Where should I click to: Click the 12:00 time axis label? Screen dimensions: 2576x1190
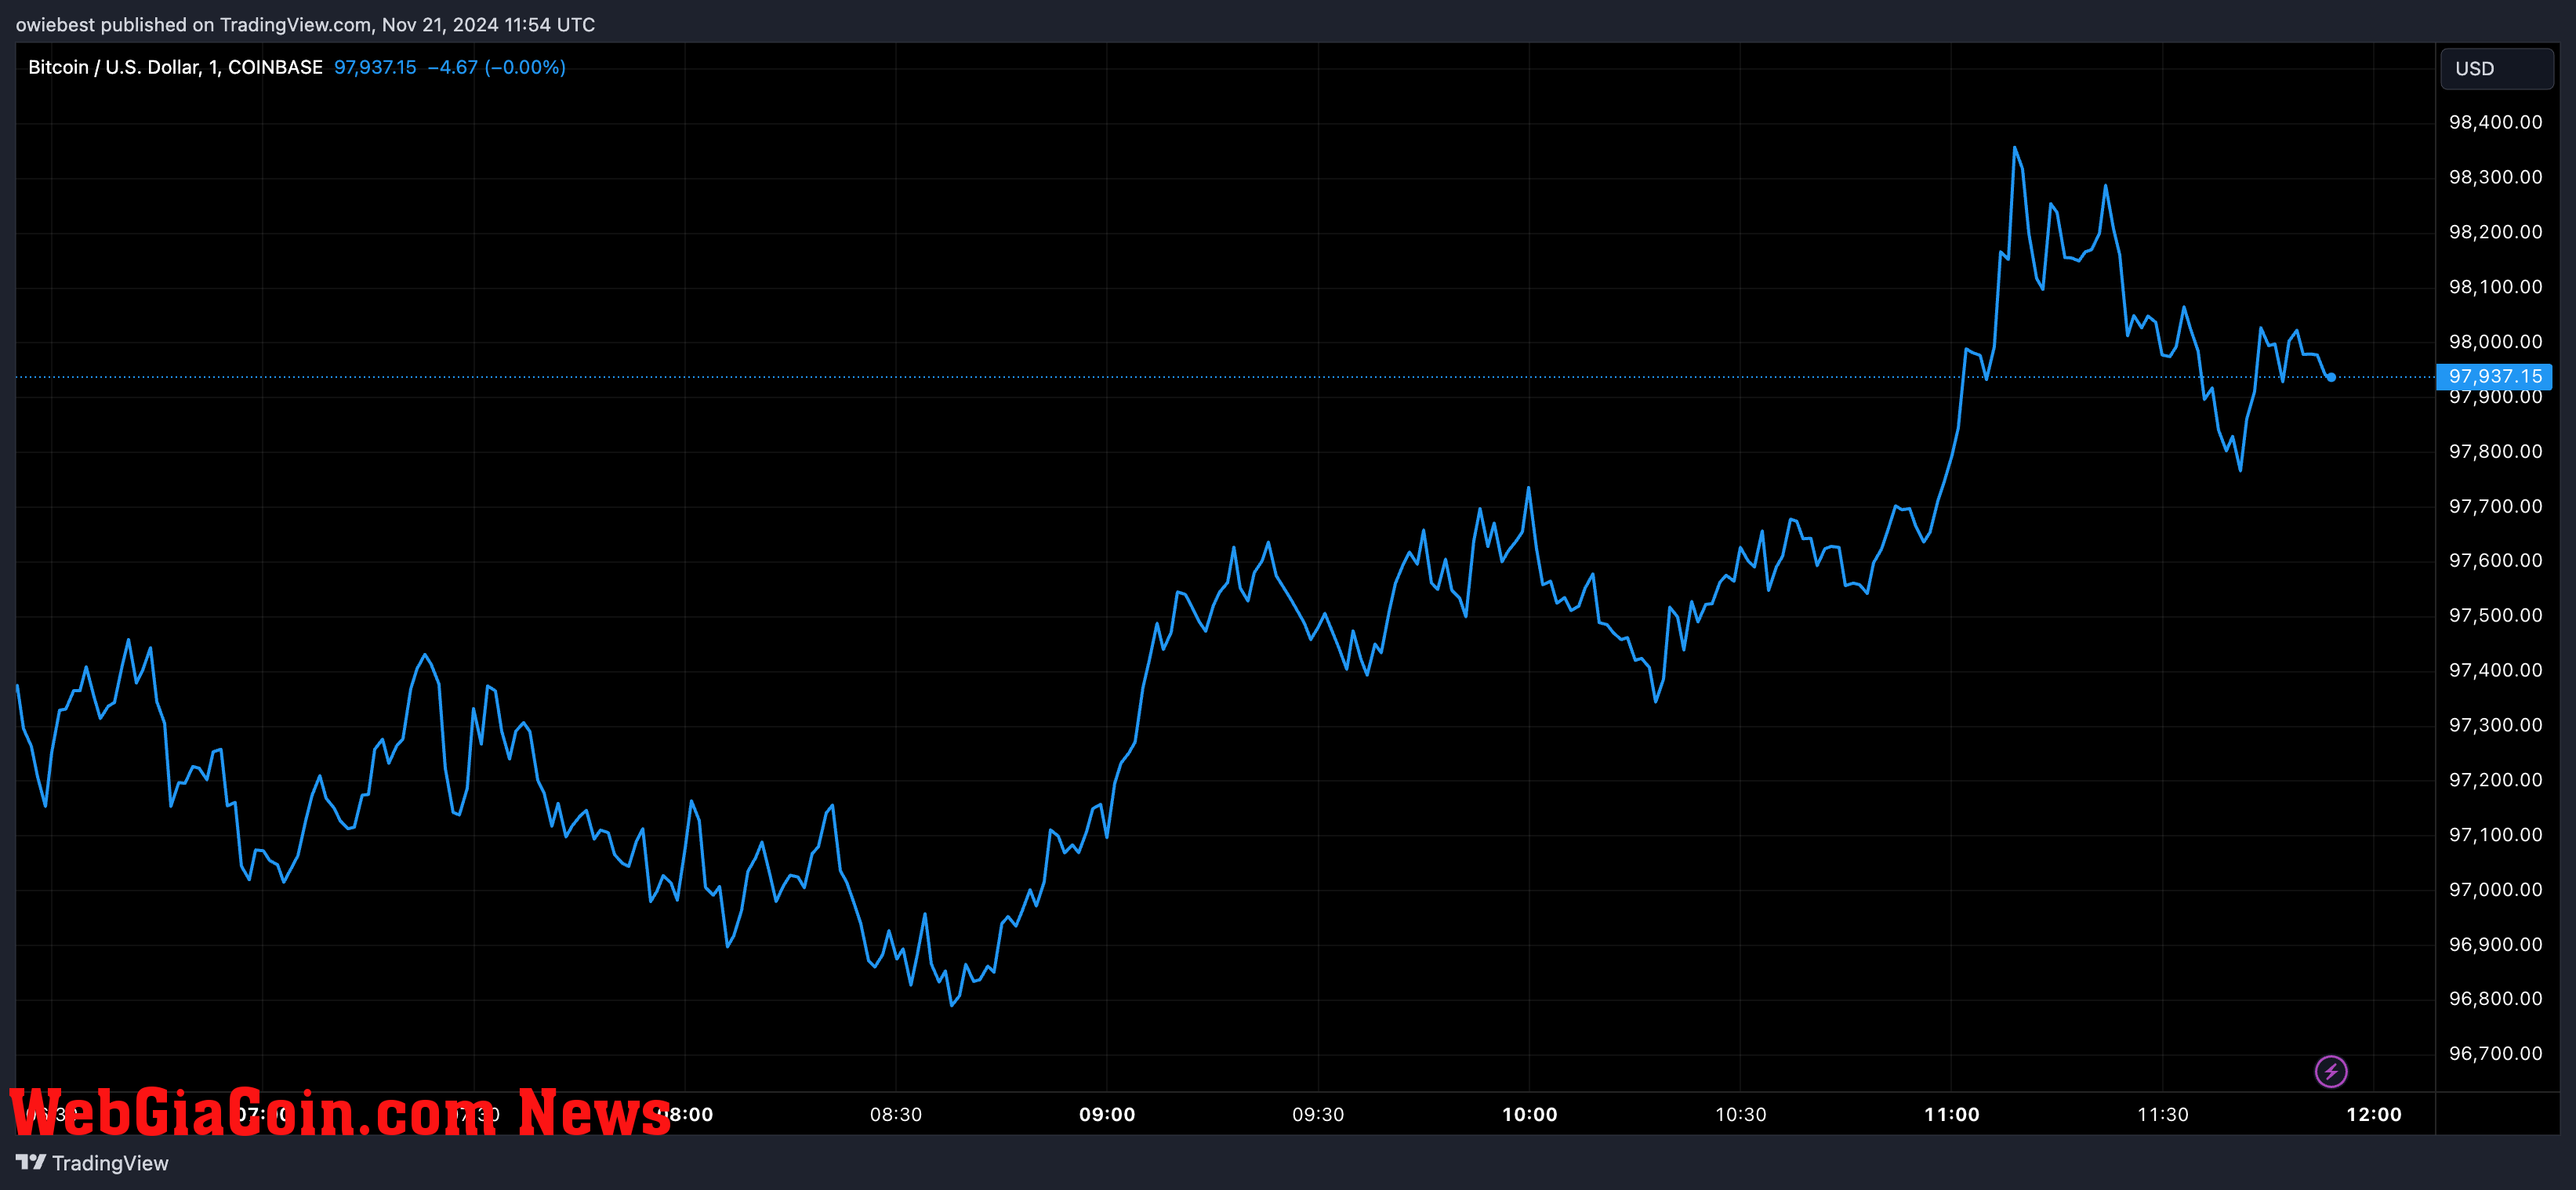(2374, 1114)
